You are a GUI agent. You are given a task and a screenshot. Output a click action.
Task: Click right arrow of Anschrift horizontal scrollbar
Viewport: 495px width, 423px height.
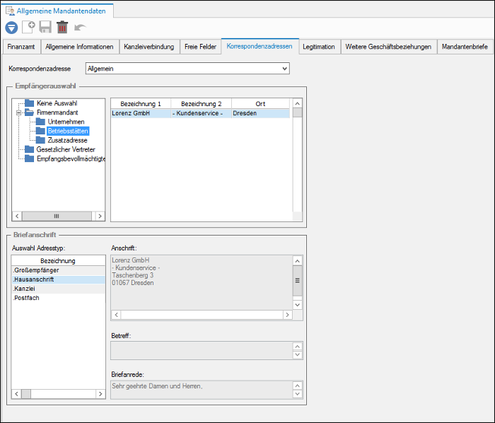287,315
